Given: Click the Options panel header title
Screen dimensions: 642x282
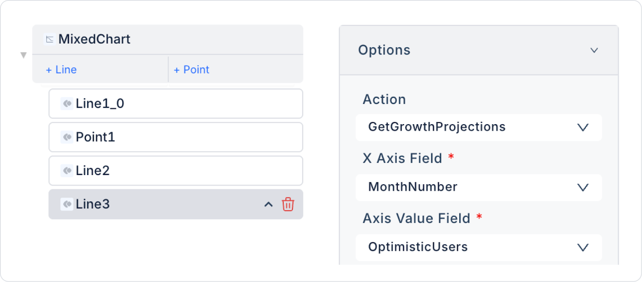Looking at the screenshot, I should 384,50.
